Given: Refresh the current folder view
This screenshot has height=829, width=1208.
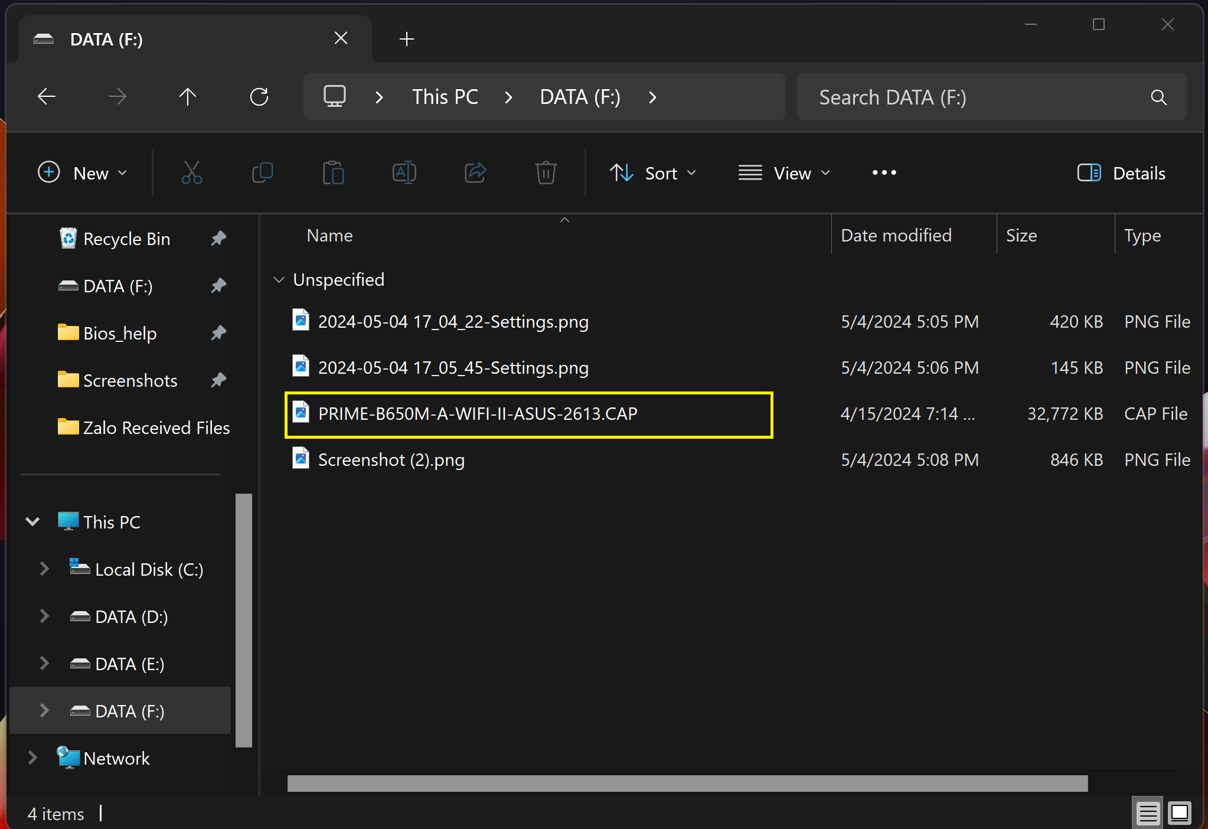Looking at the screenshot, I should (259, 97).
